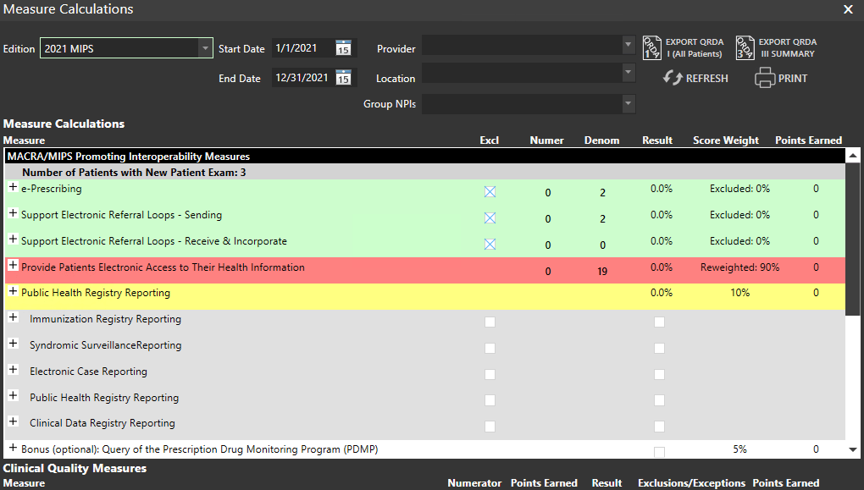Click the scroll down arrow of measures list

(852, 450)
